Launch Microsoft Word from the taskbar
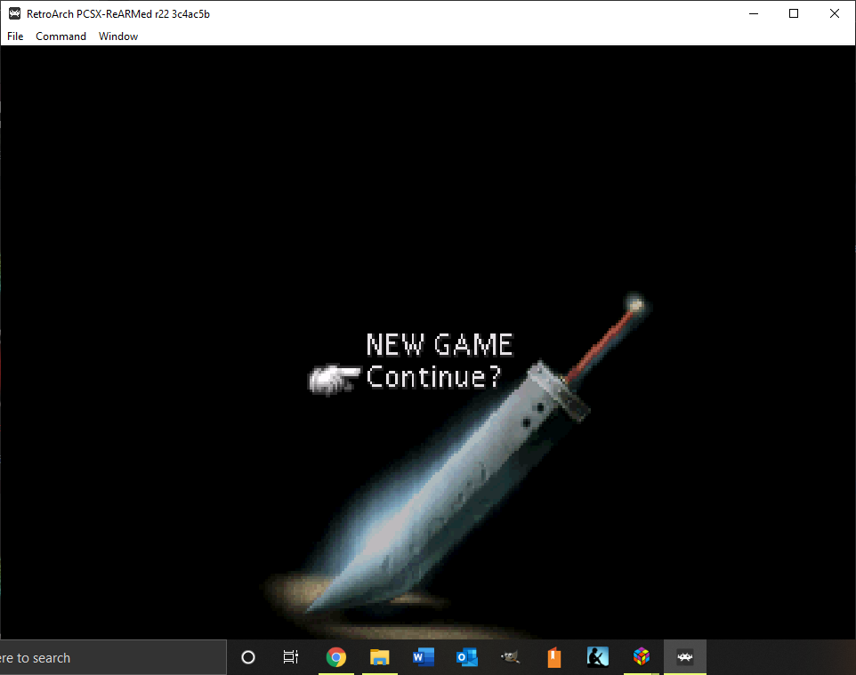 [423, 657]
